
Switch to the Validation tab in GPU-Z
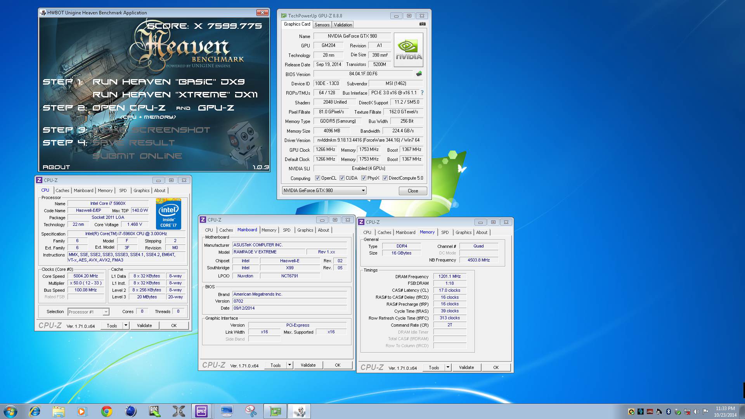click(343, 25)
